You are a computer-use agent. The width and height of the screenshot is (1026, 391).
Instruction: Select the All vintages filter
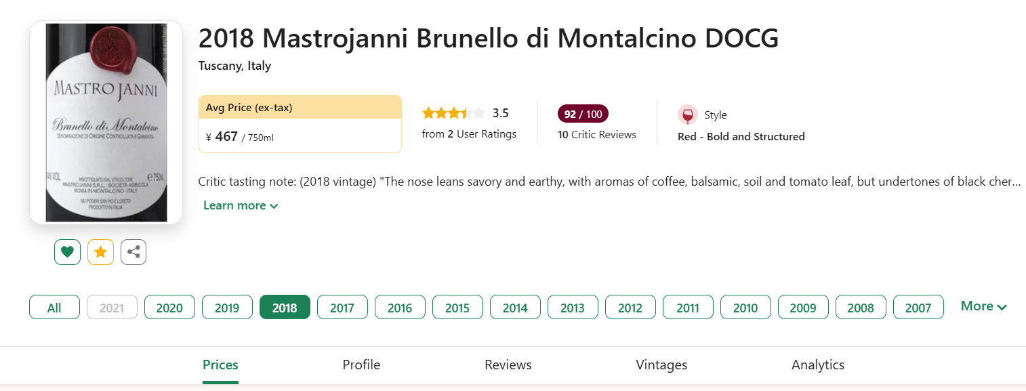click(x=54, y=308)
